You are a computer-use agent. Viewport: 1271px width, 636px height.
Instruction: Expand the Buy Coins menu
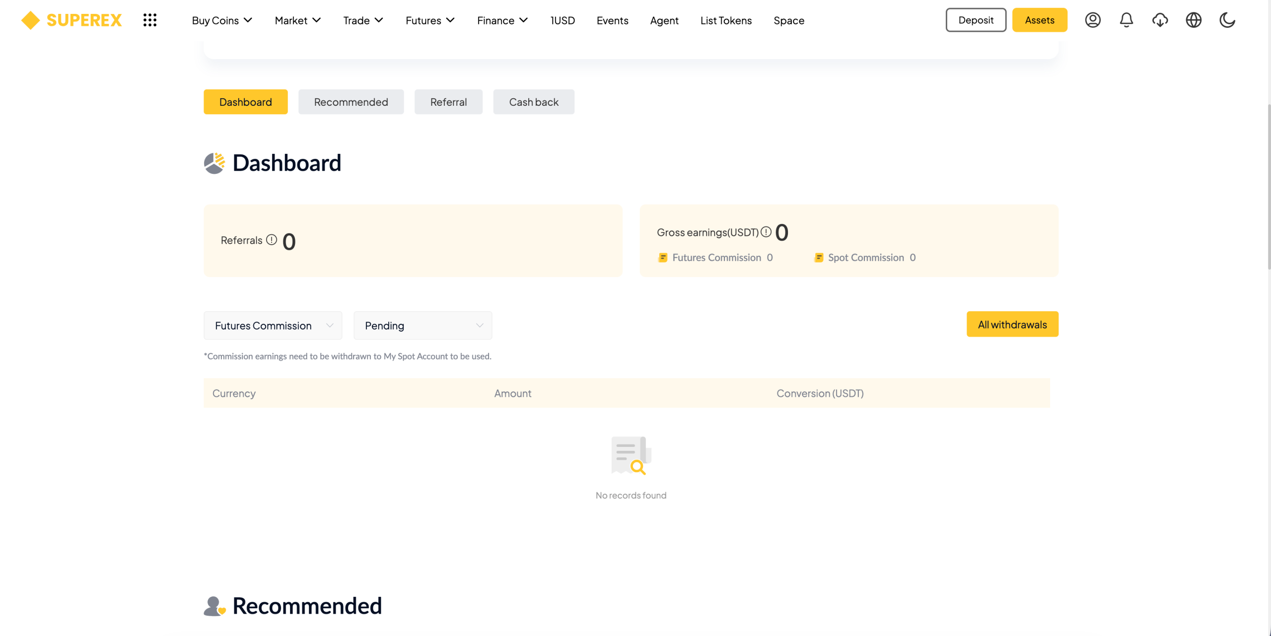(222, 20)
